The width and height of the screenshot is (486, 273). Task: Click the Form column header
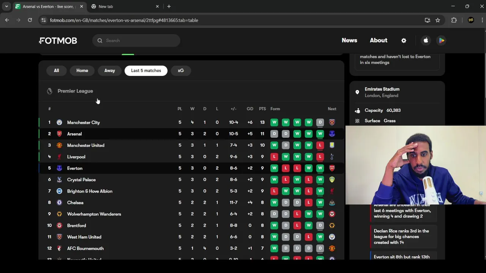tap(275, 109)
